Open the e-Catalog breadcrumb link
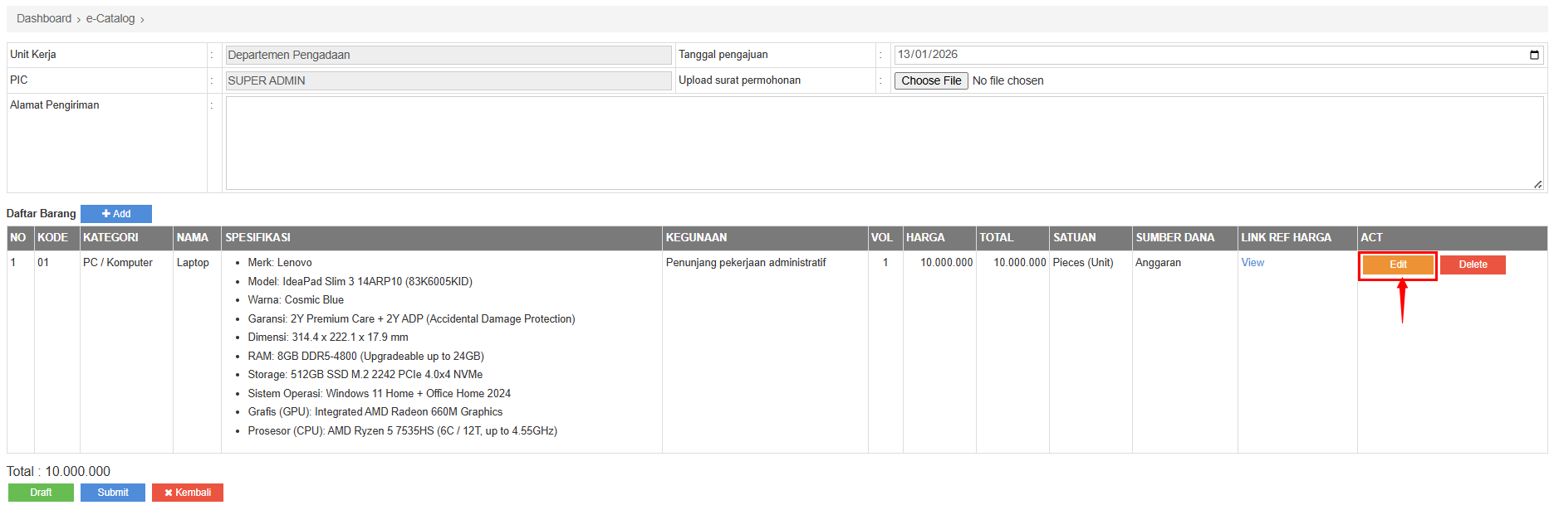1554x510 pixels. coord(110,19)
